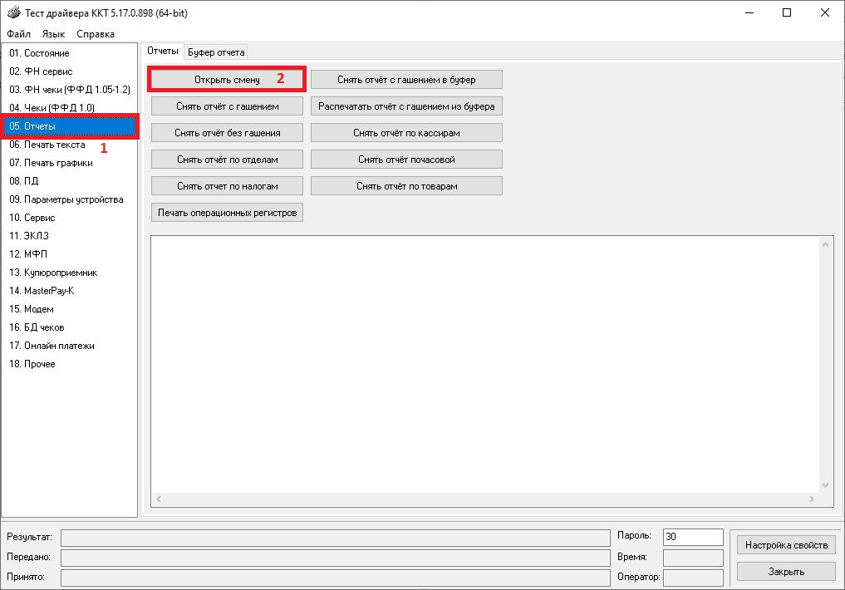Image resolution: width=845 pixels, height=590 pixels.
Task: Click Снять отчёт без гашения button
Action: pos(227,133)
